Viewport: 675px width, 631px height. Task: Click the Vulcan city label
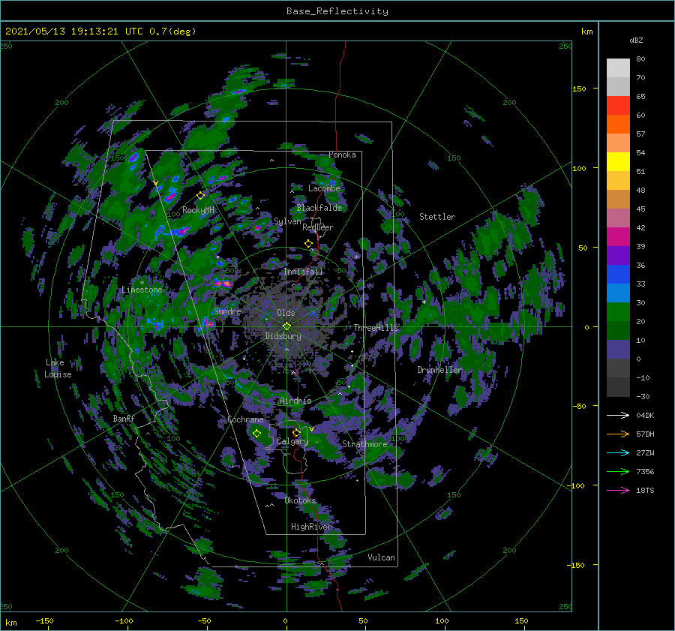(382, 557)
